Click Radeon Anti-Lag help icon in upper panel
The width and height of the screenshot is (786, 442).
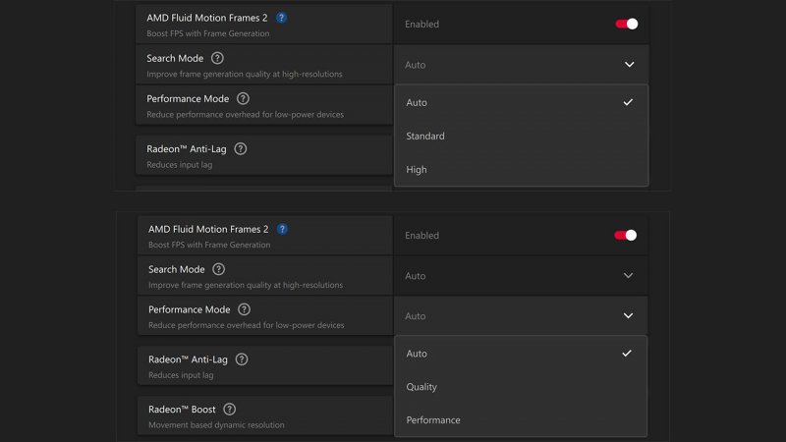(241, 148)
